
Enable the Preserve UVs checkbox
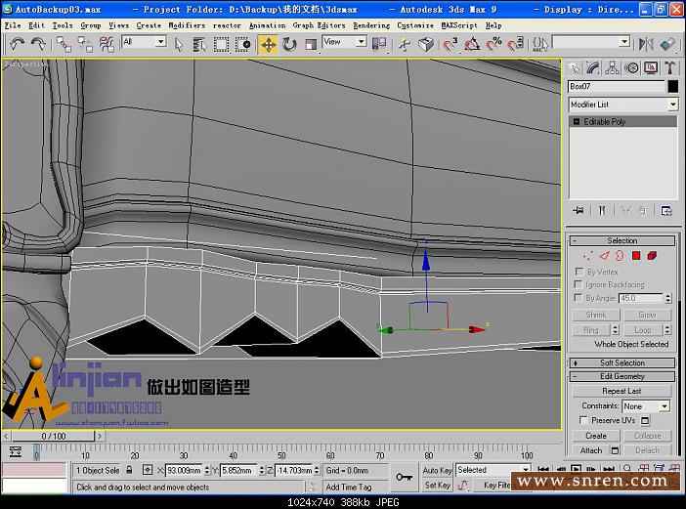[583, 420]
